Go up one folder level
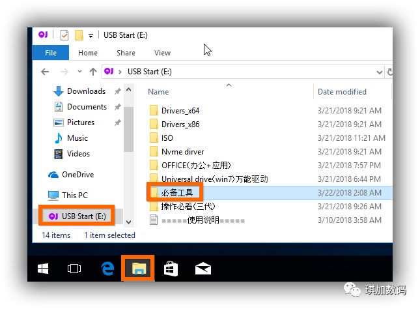The image size is (420, 309). (x=93, y=72)
